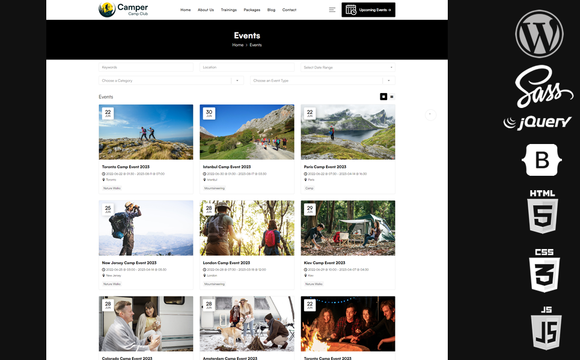Image resolution: width=580 pixels, height=360 pixels.
Task: Click the HTML5 shield icon
Action: point(542,212)
